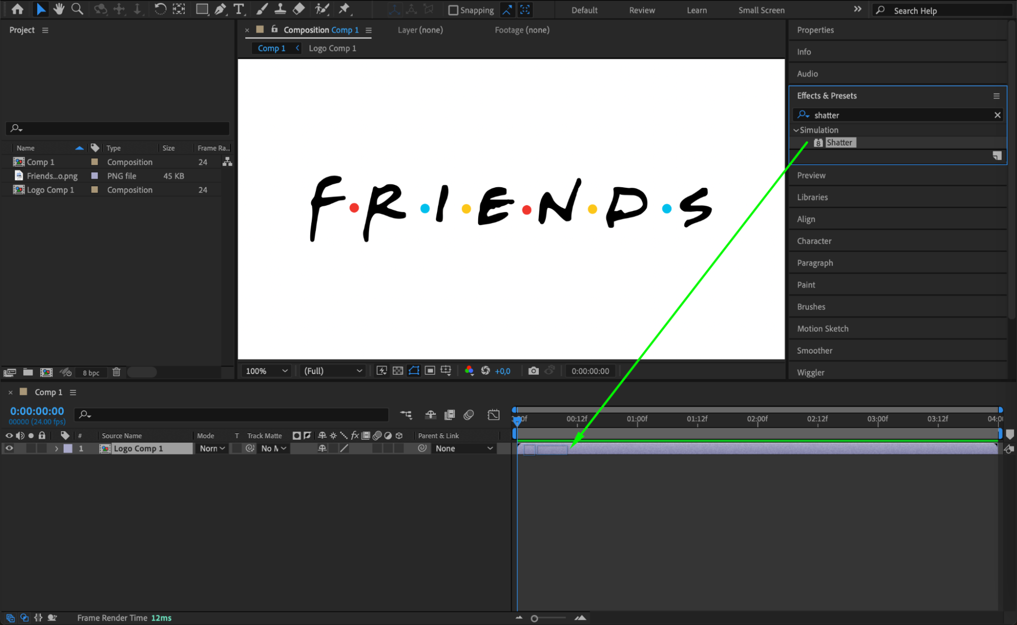Open the Character panel
Image resolution: width=1017 pixels, height=625 pixels.
pyautogui.click(x=814, y=241)
